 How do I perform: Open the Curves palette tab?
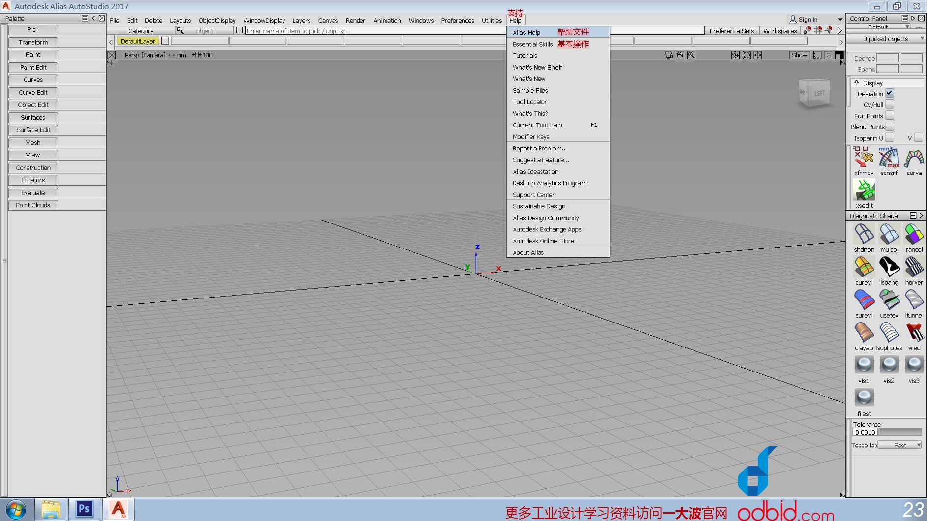33,80
